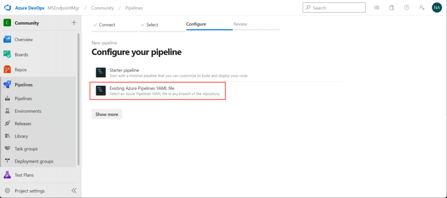Screen dimensions: 447x198
Task: Open the Overview sidebar icon
Action: 7,39
